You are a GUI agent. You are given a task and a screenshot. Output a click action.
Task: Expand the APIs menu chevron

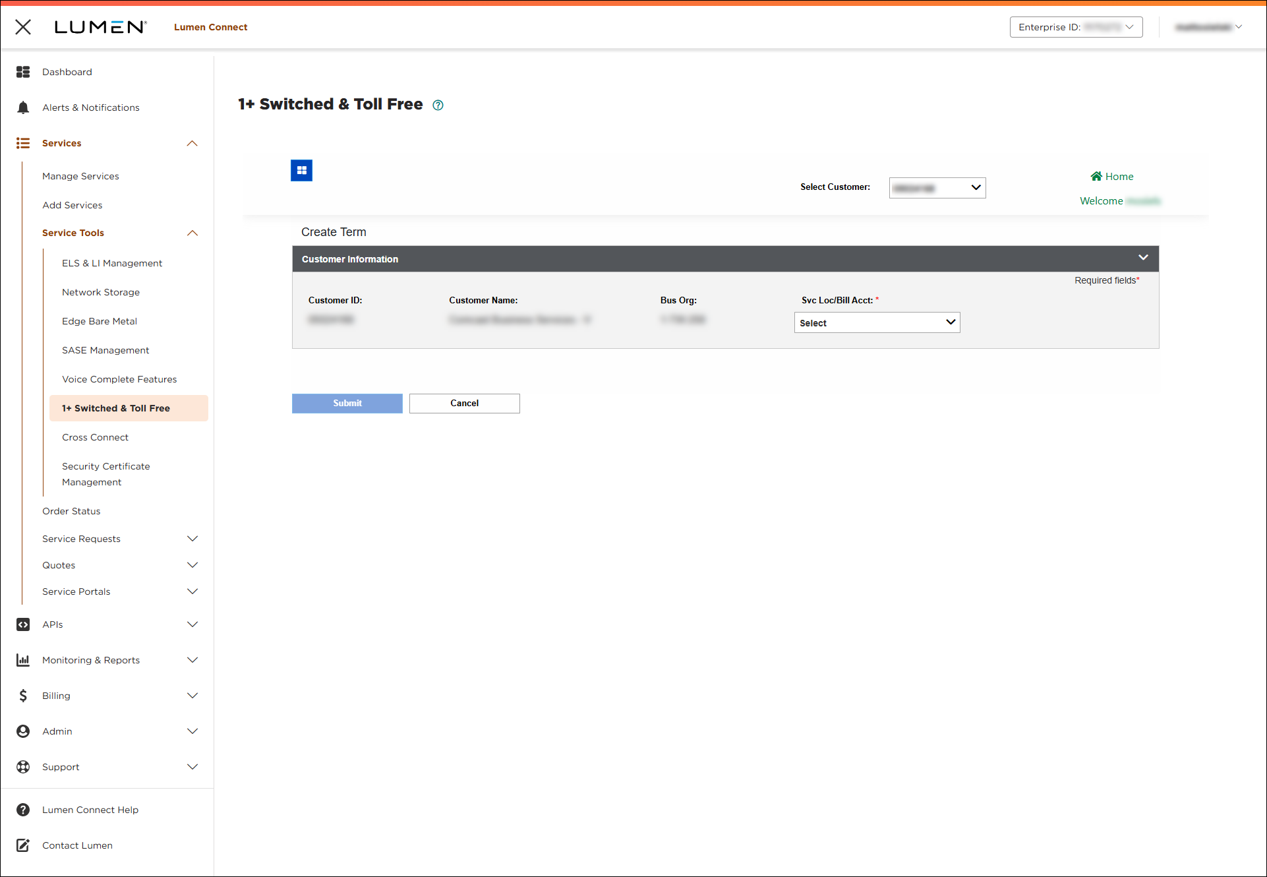point(192,624)
